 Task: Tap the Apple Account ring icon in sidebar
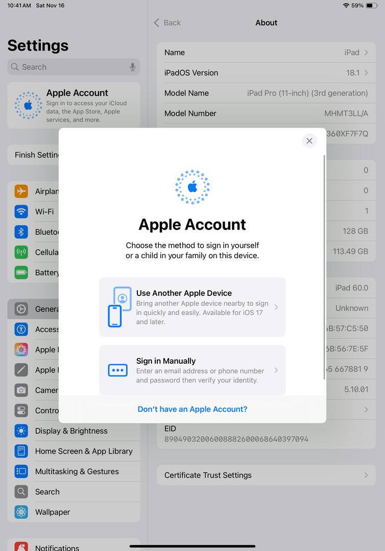[28, 105]
